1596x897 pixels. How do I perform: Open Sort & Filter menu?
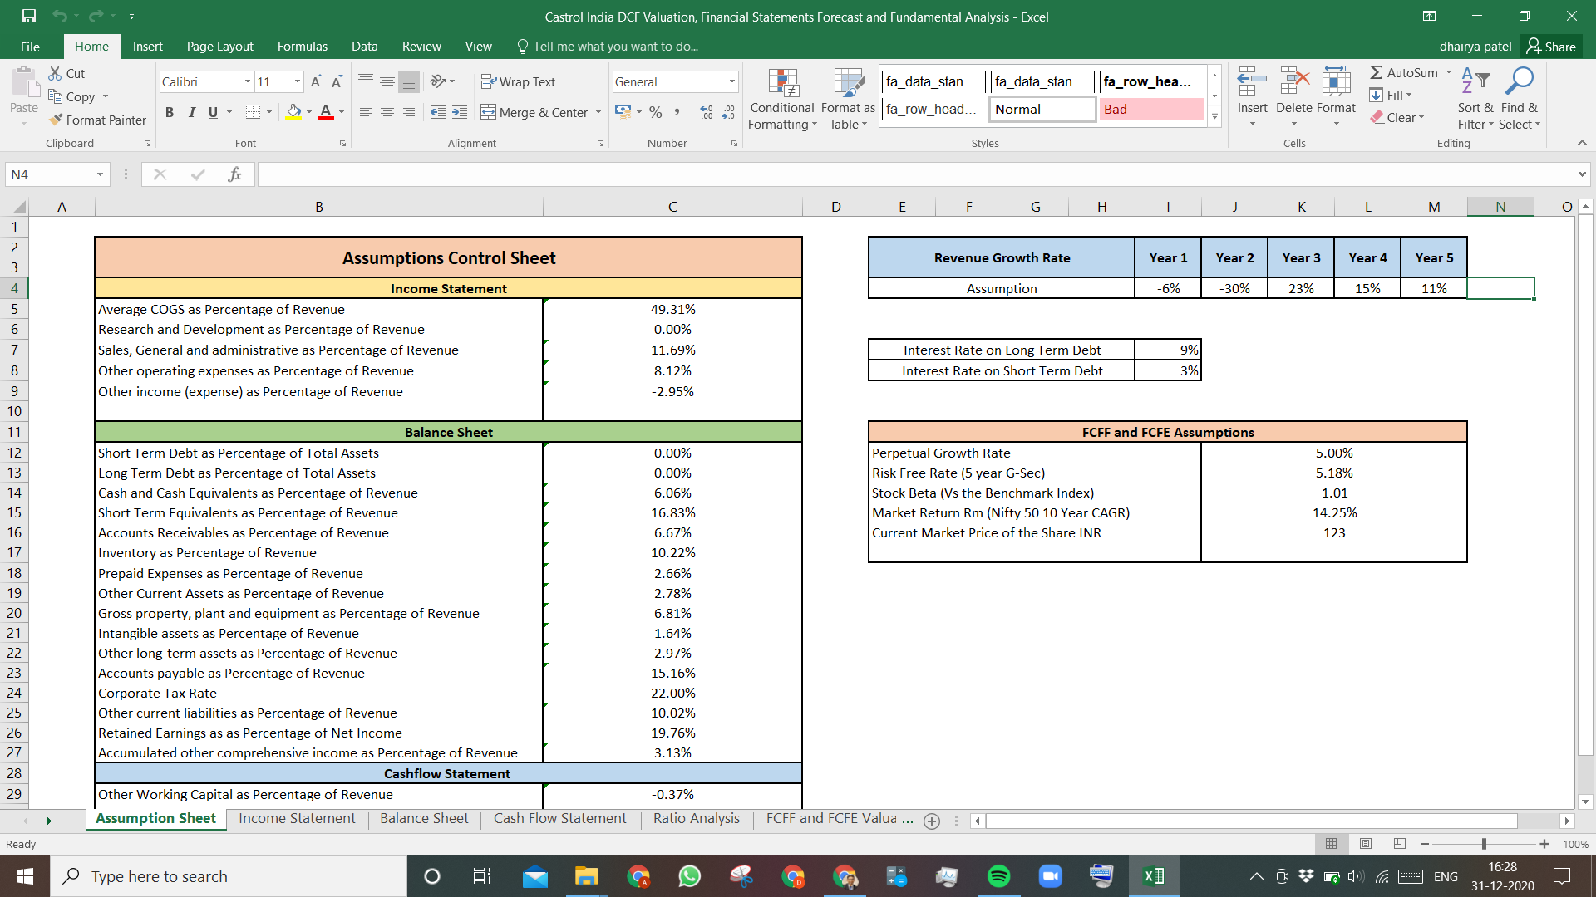coord(1475,99)
